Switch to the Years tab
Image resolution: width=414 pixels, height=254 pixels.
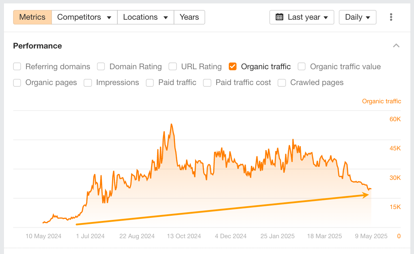[x=189, y=17]
